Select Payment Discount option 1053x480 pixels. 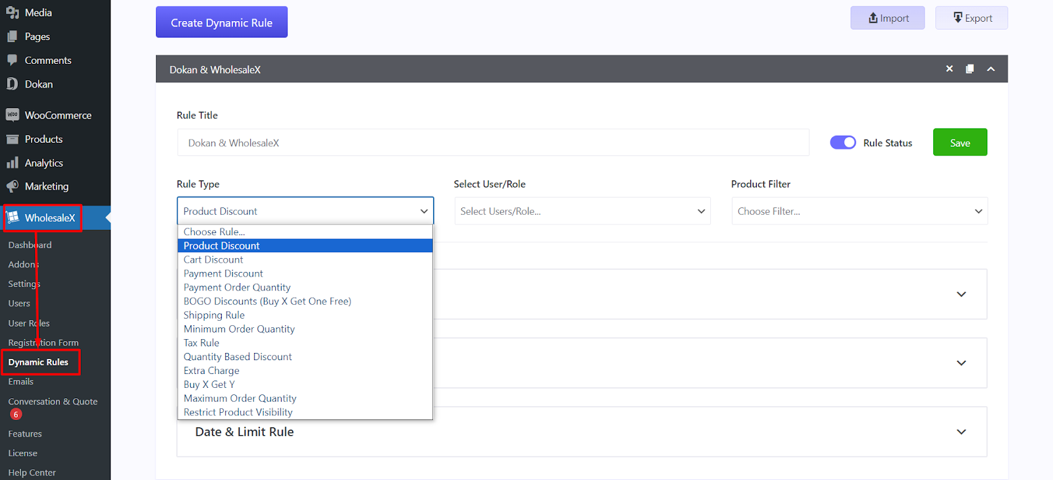[x=305, y=273]
